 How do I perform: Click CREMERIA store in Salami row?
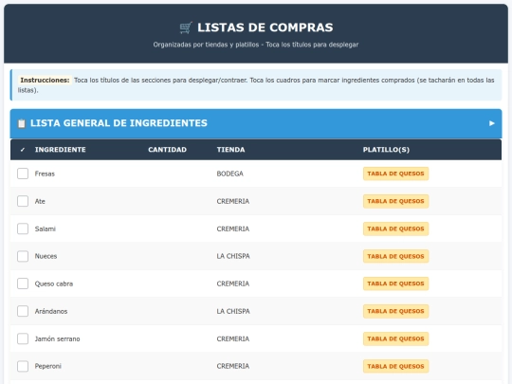point(233,229)
